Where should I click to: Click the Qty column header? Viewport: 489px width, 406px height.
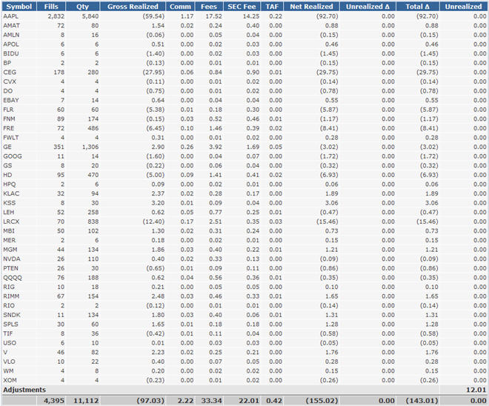tap(83, 7)
